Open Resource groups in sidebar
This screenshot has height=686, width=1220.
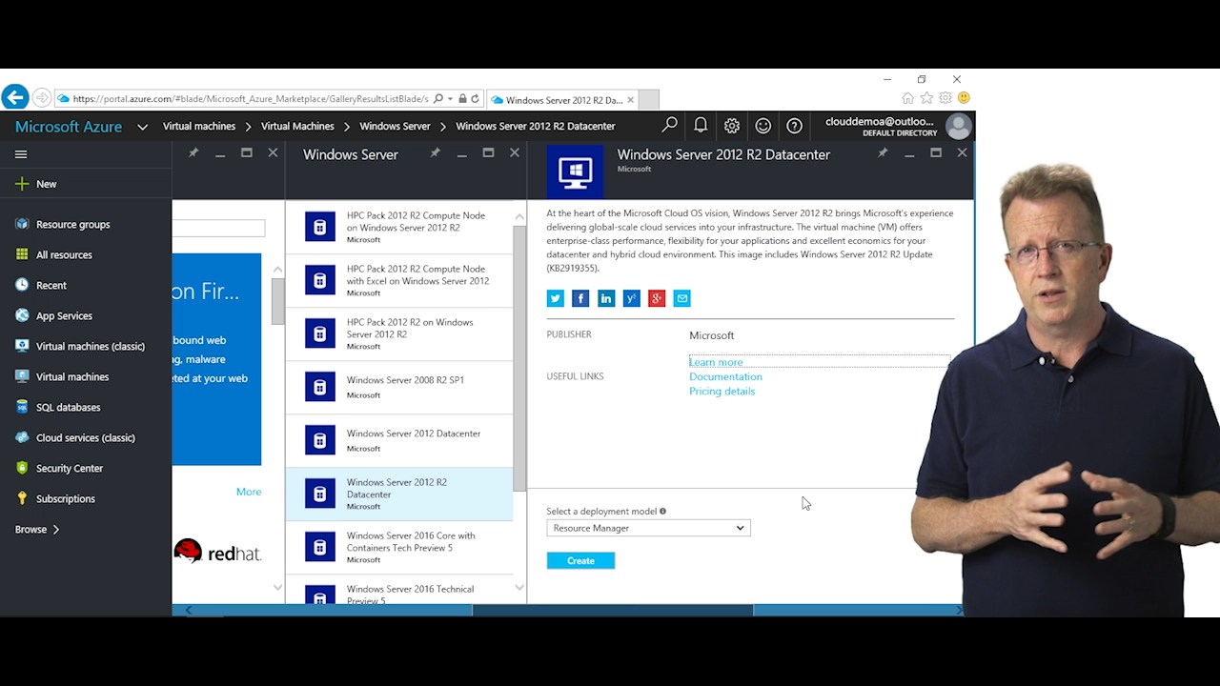coord(63,224)
